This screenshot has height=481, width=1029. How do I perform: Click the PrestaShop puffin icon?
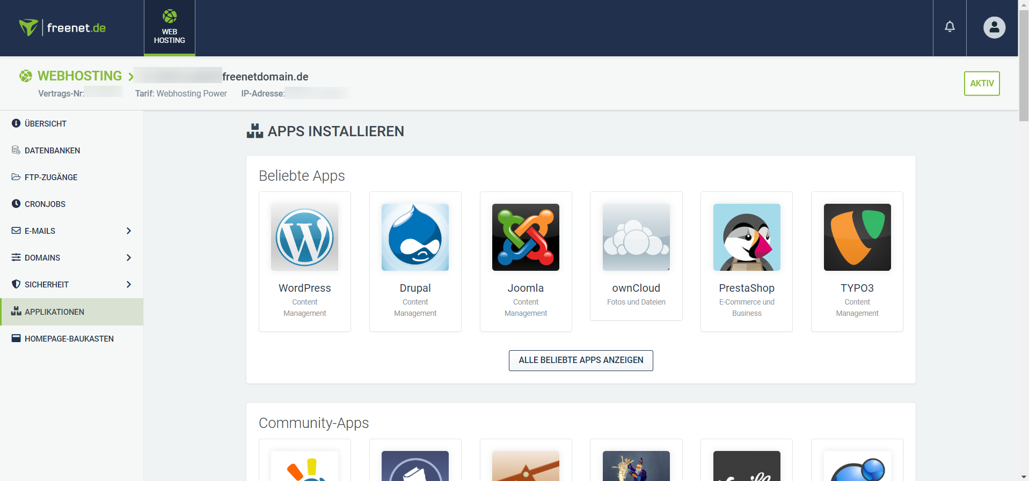[x=747, y=237]
